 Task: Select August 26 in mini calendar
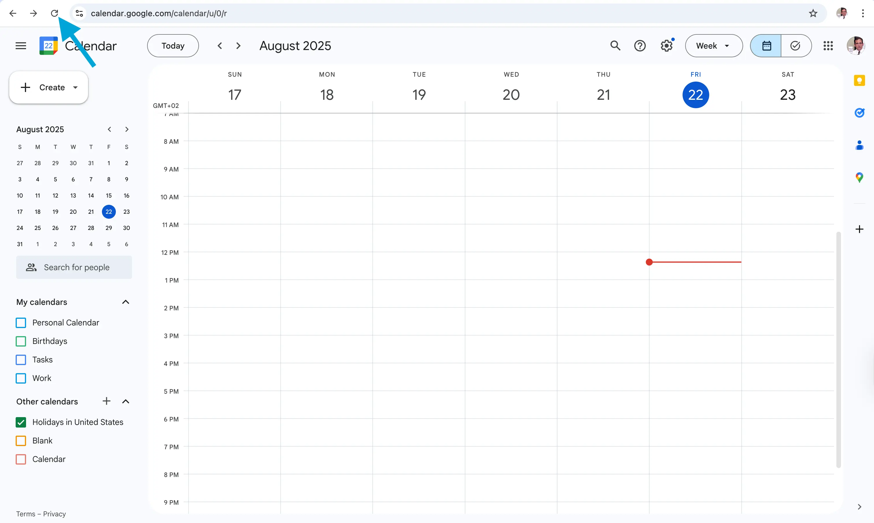pyautogui.click(x=55, y=228)
